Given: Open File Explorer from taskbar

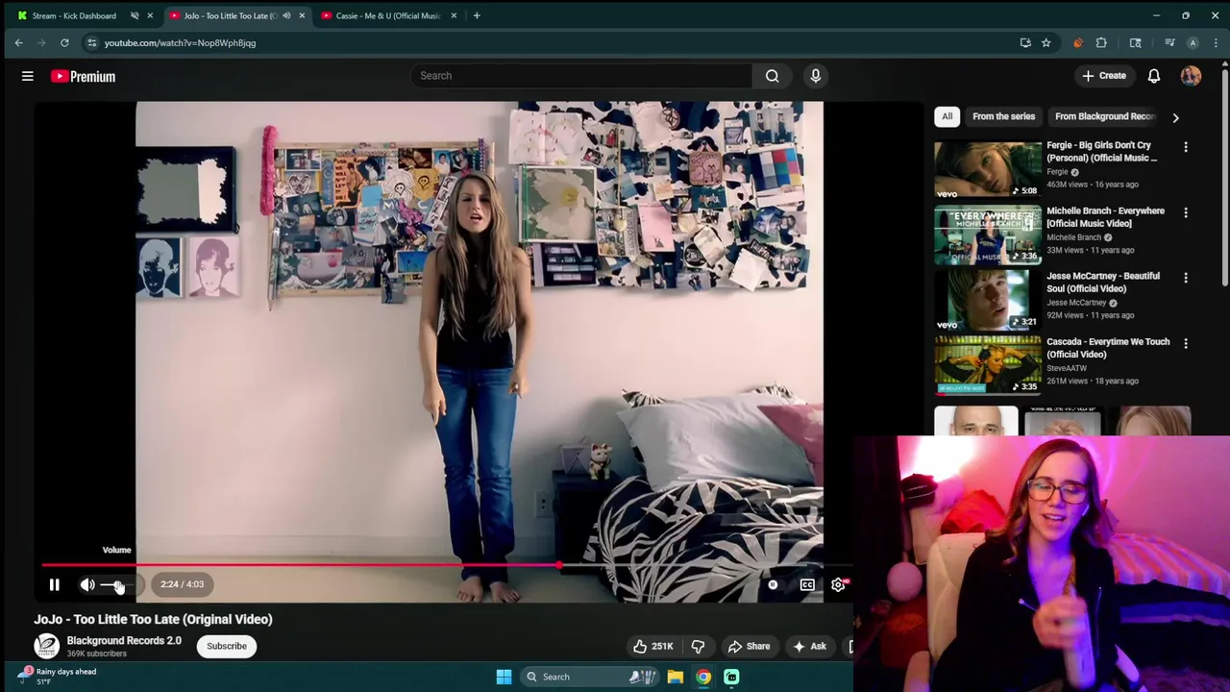Looking at the screenshot, I should pyautogui.click(x=676, y=677).
